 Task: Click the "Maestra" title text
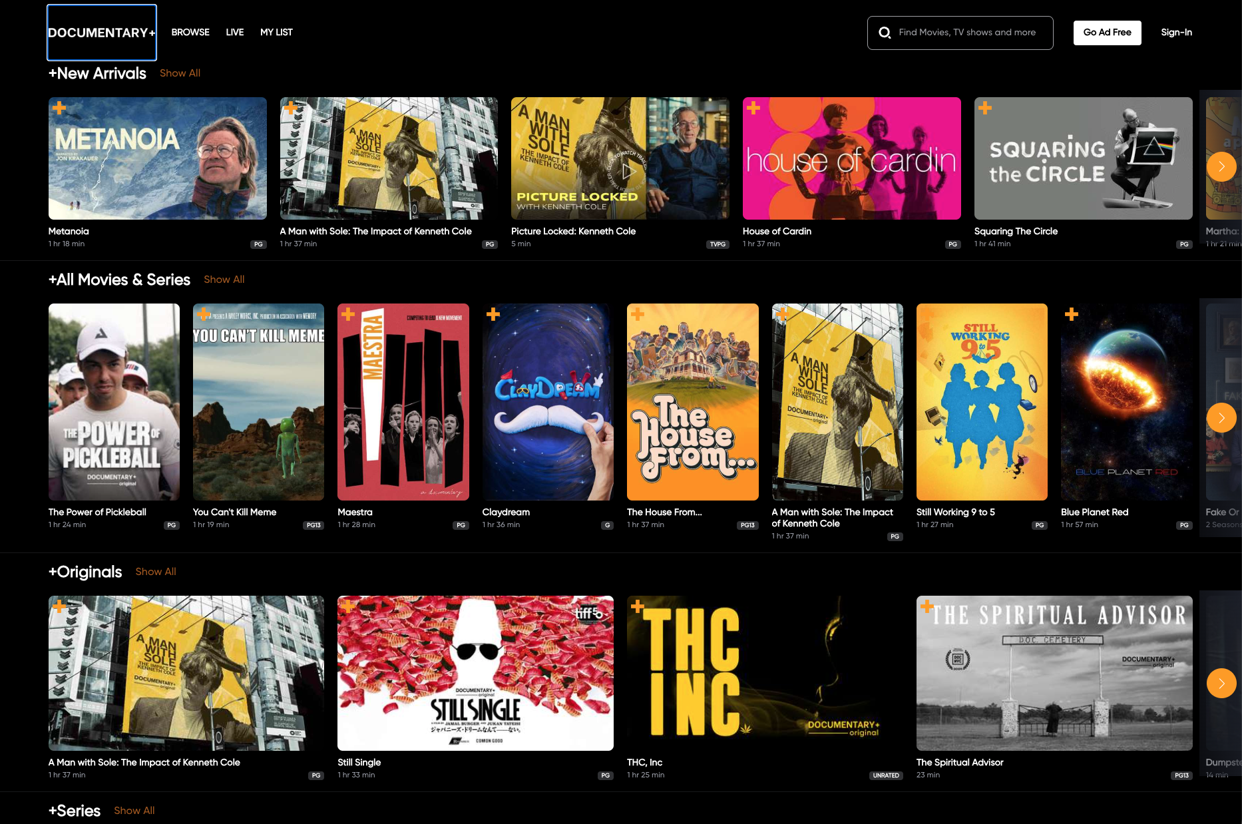tap(355, 513)
